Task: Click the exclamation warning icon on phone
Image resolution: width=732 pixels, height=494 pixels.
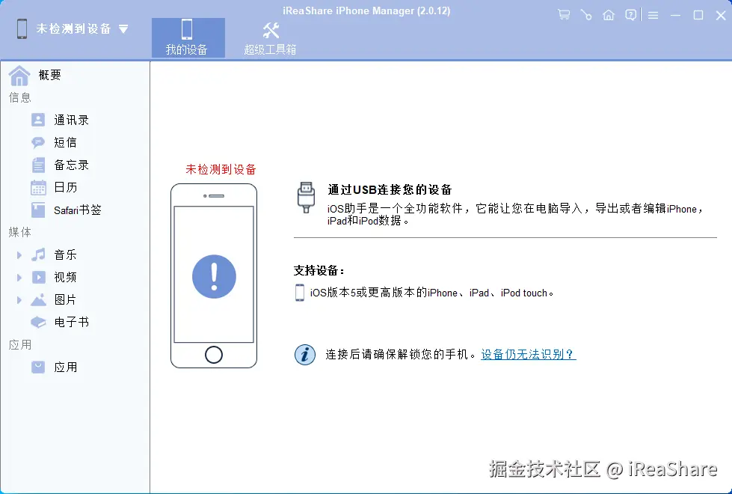Action: (214, 276)
